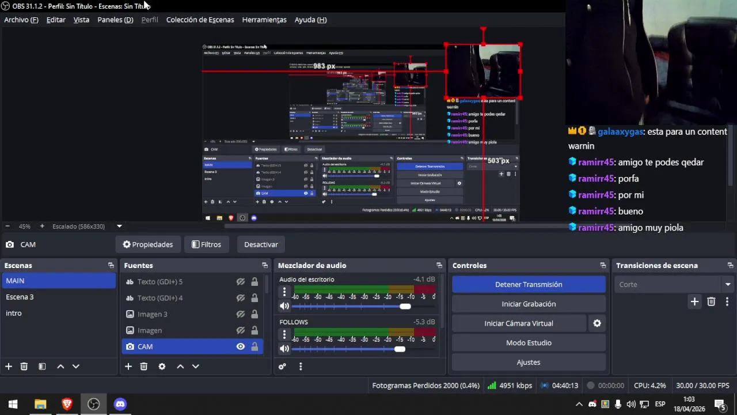Undock the Fuentes panel
The width and height of the screenshot is (737, 415).
pyautogui.click(x=265, y=266)
